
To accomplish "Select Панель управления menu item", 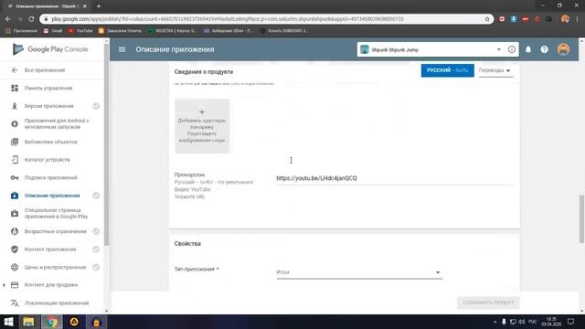I will pos(48,88).
